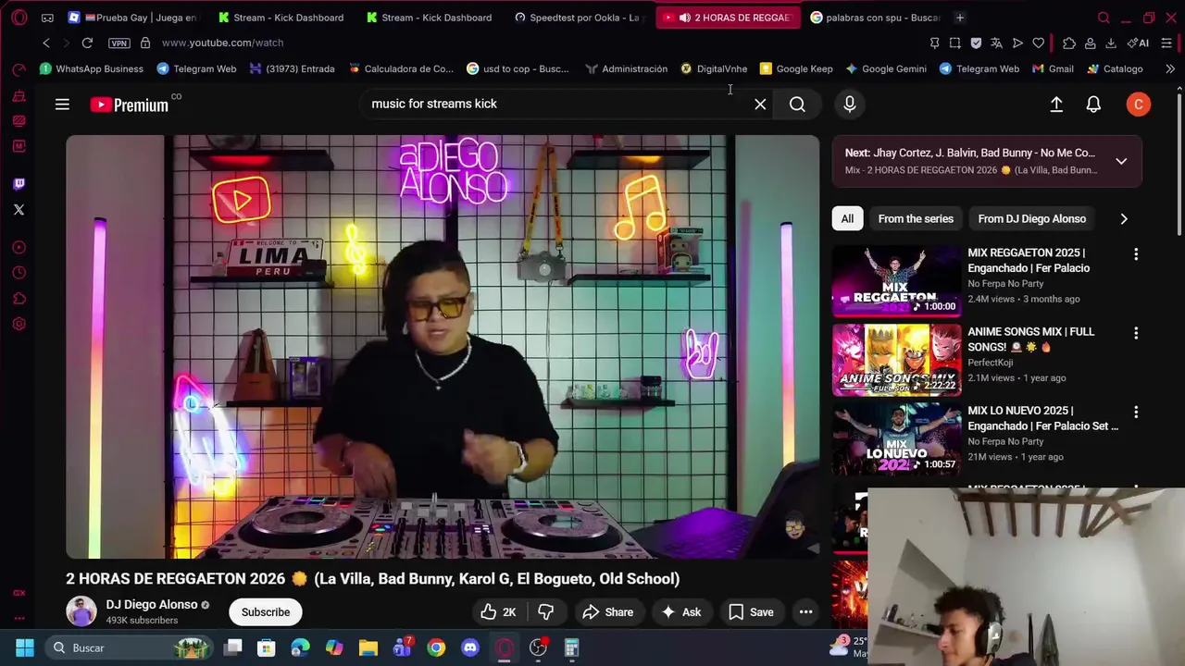Click the search field containing music for streams kick
Viewport: 1185px width, 666px height.
[555, 105]
